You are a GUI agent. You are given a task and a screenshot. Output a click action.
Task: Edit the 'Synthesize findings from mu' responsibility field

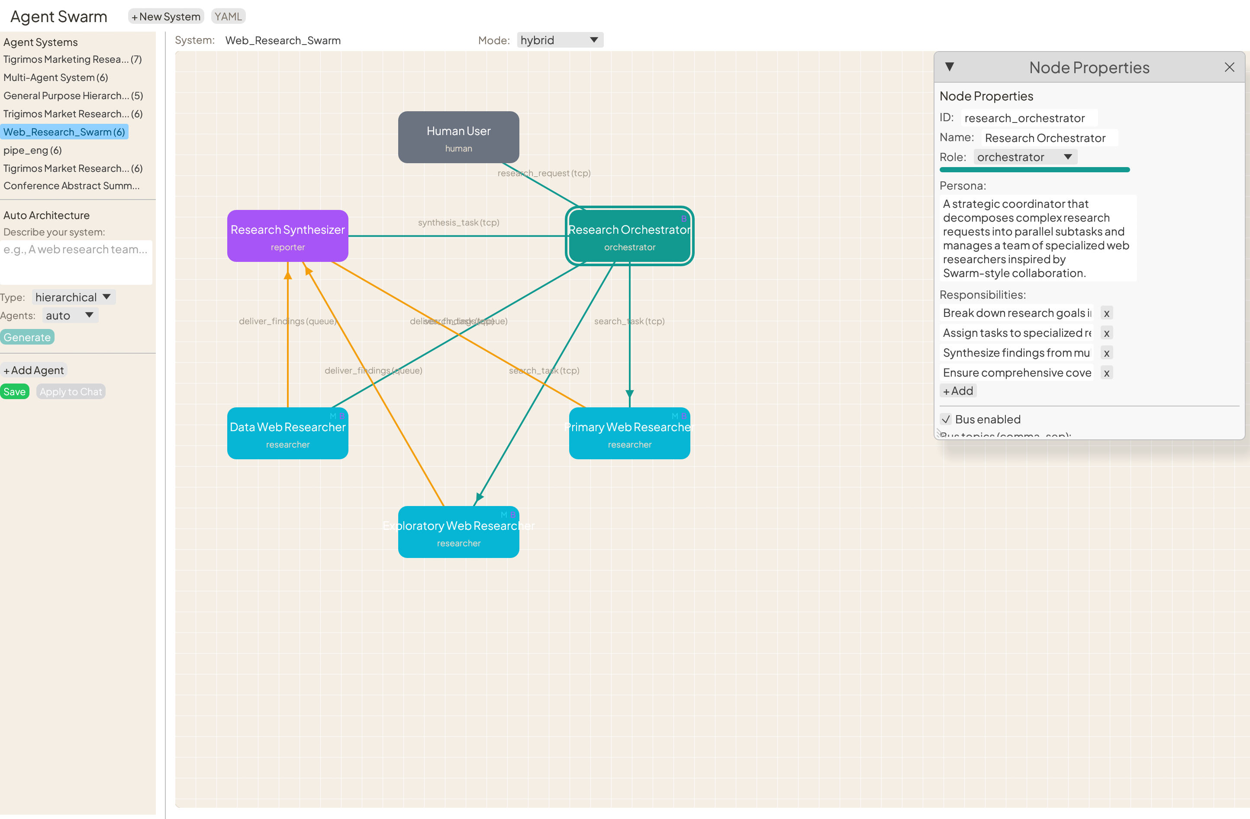(x=1016, y=353)
